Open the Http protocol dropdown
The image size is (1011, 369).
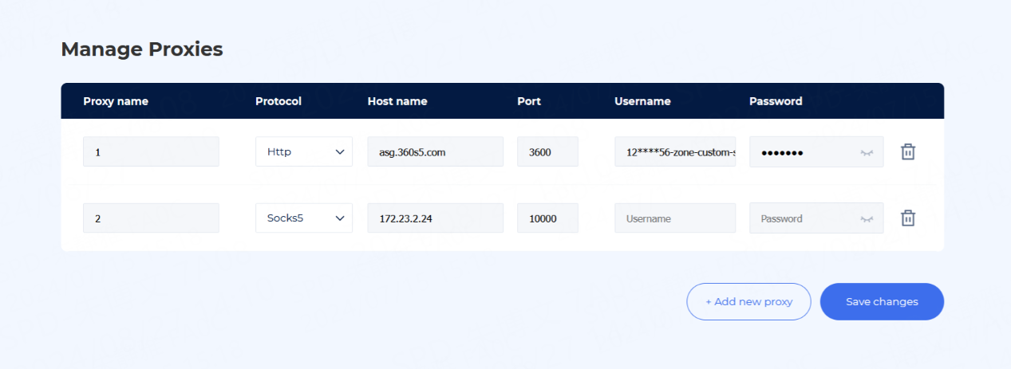click(303, 151)
